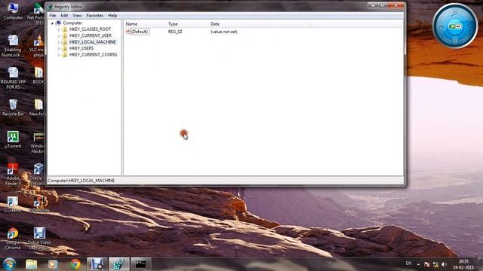Open Google Chrome from the taskbar
Image resolution: width=483 pixels, height=271 pixels.
click(x=75, y=264)
